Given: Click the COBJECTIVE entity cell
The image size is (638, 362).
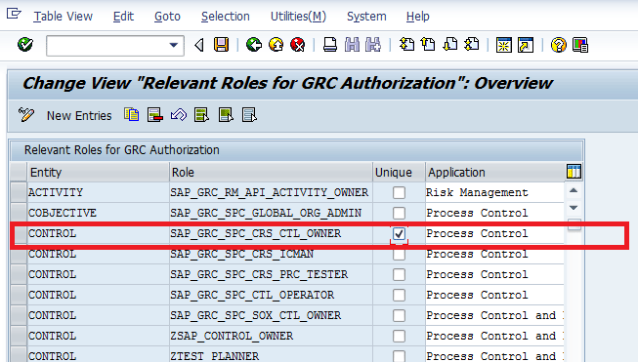Looking at the screenshot, I should [x=98, y=213].
